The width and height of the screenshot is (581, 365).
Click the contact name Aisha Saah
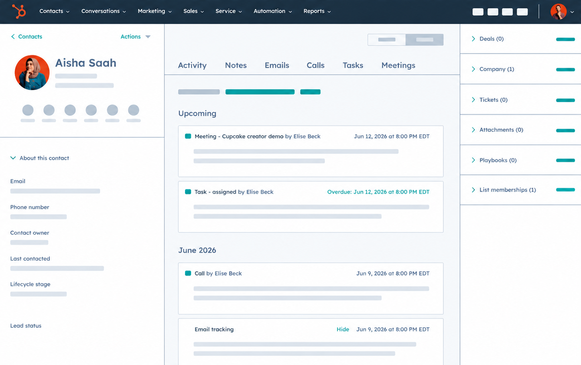(x=86, y=63)
